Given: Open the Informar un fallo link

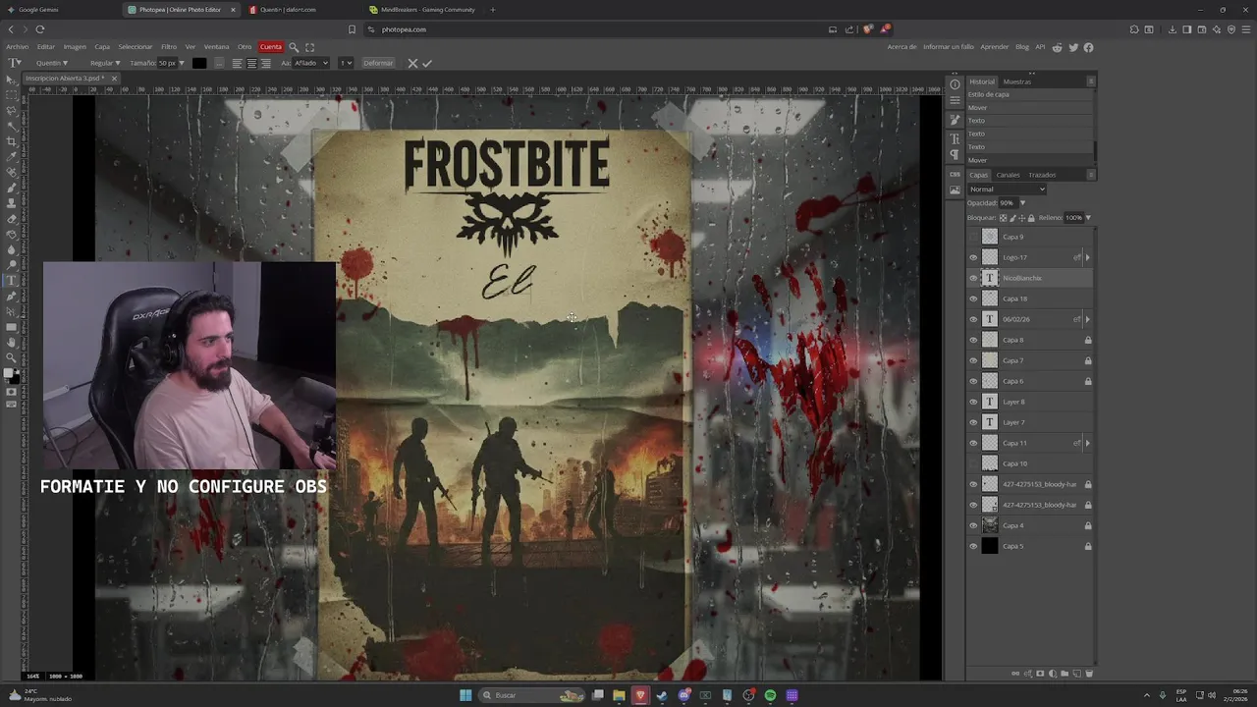Looking at the screenshot, I should 949,47.
